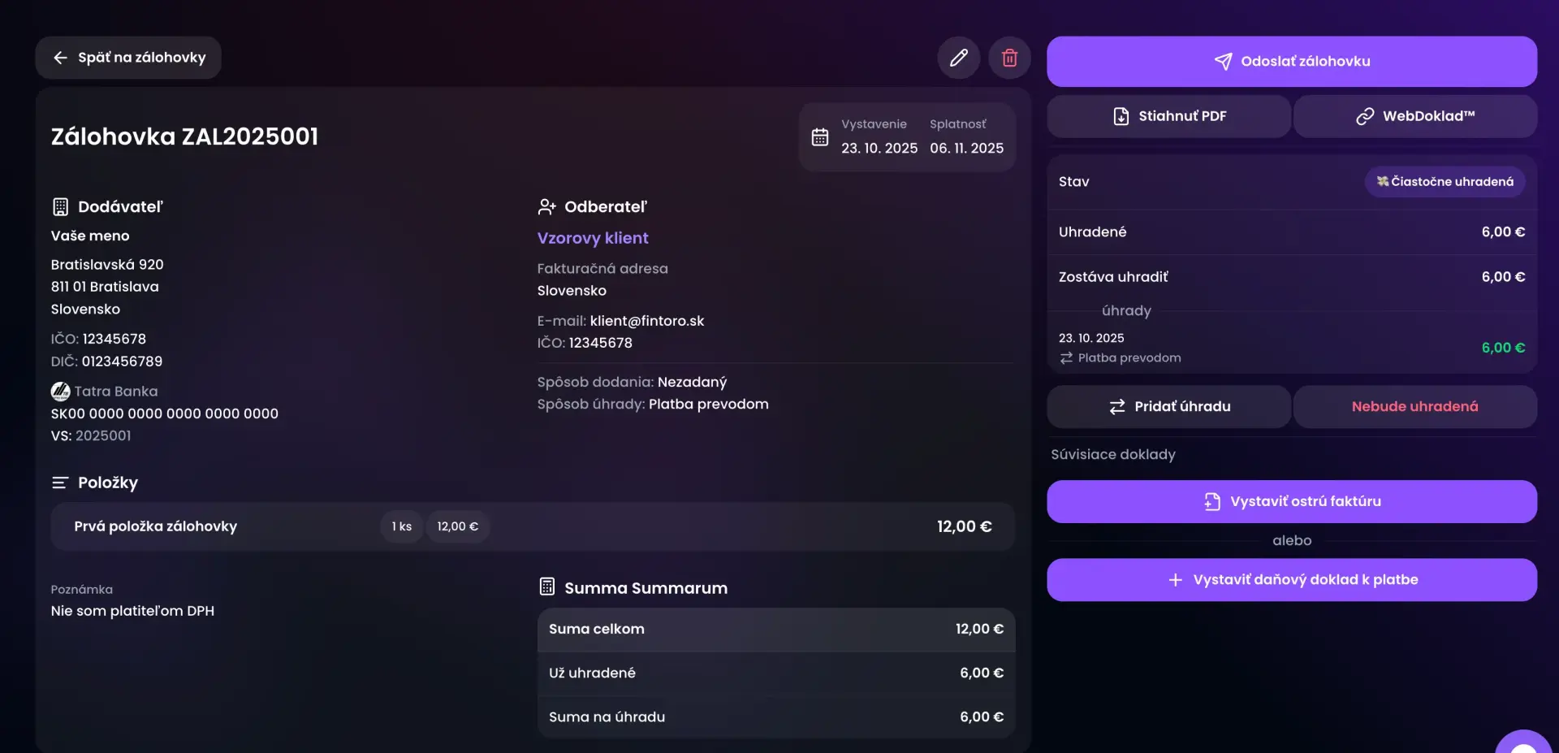Click the Dodávateľ building icon

point(60,207)
